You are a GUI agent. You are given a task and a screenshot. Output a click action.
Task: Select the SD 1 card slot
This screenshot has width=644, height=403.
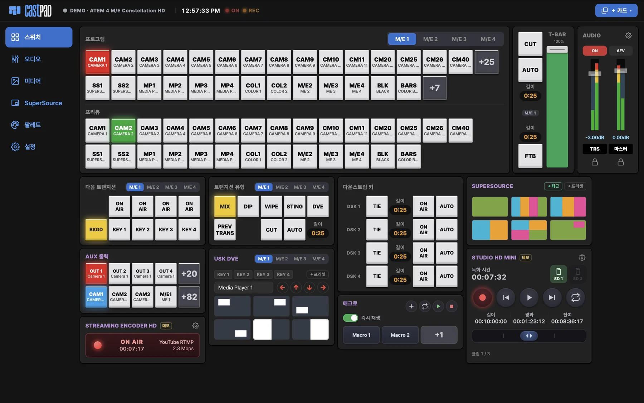tap(558, 274)
